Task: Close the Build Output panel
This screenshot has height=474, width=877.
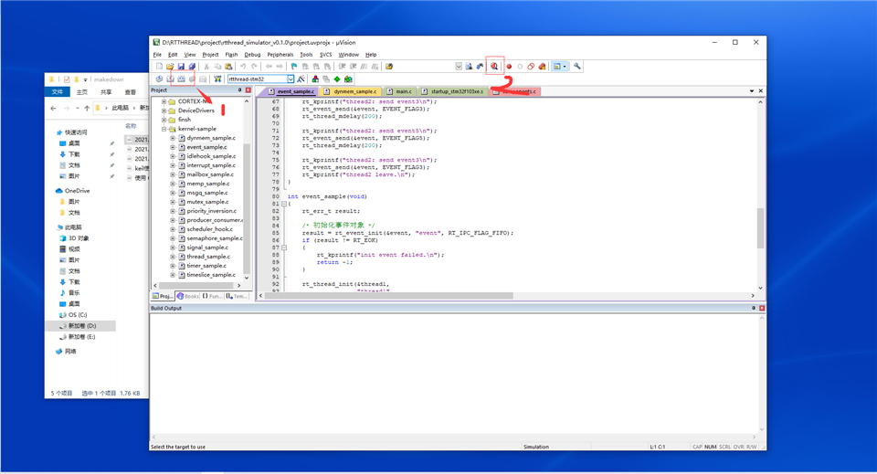Action: [x=762, y=308]
